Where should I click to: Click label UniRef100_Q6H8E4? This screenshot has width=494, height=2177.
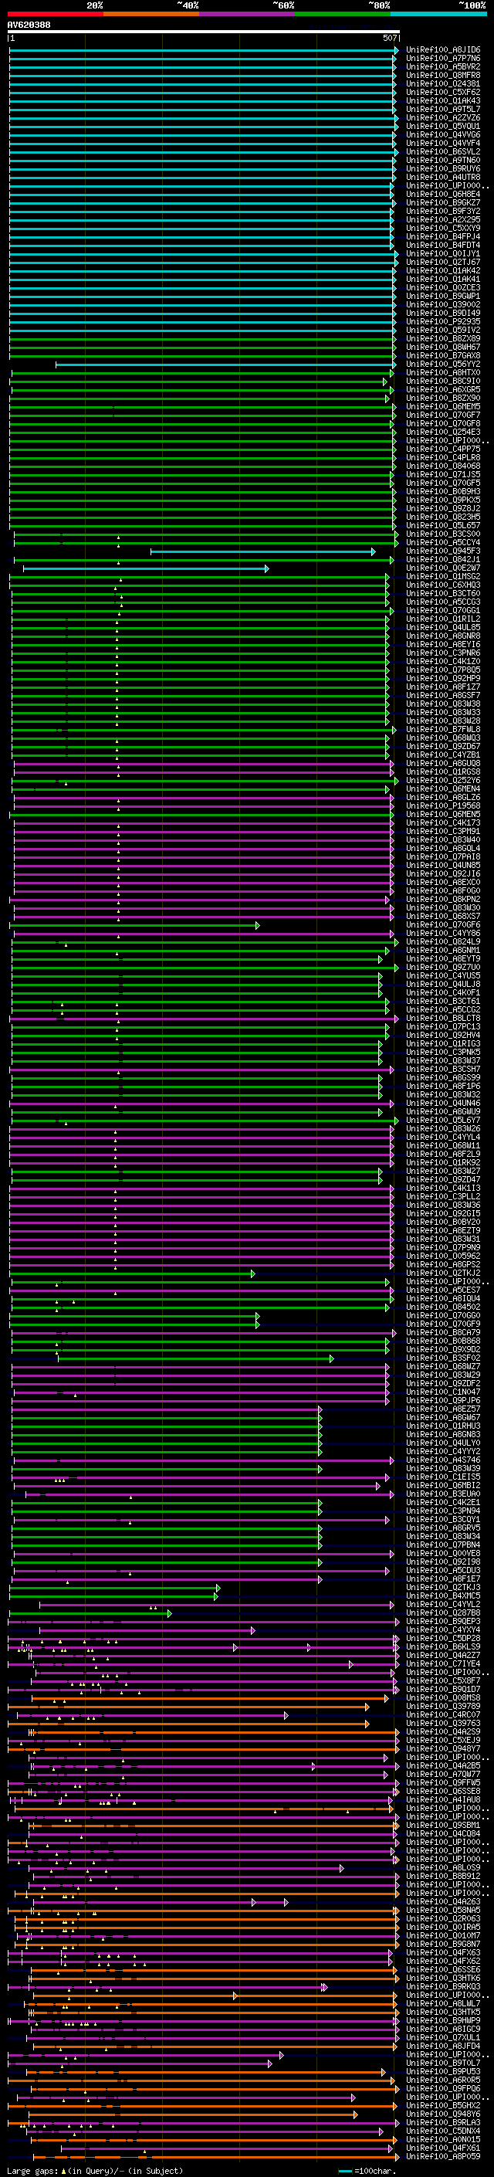point(443,195)
